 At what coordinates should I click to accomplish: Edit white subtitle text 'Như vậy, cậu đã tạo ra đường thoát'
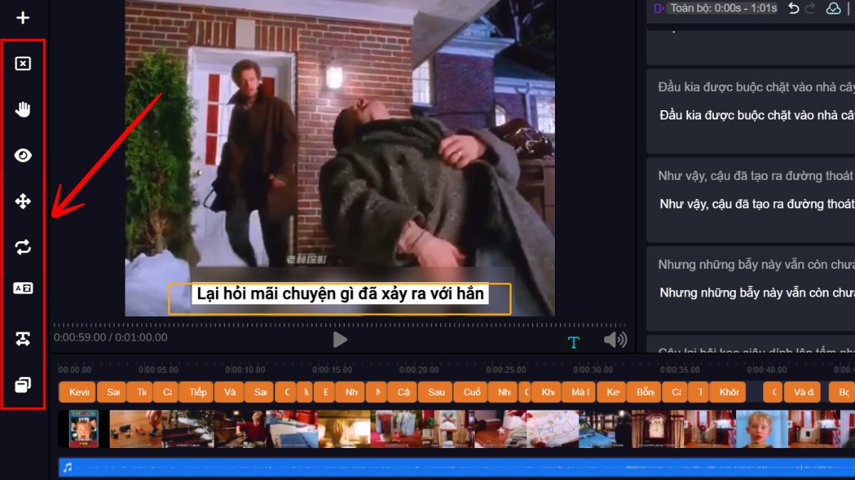click(x=757, y=204)
